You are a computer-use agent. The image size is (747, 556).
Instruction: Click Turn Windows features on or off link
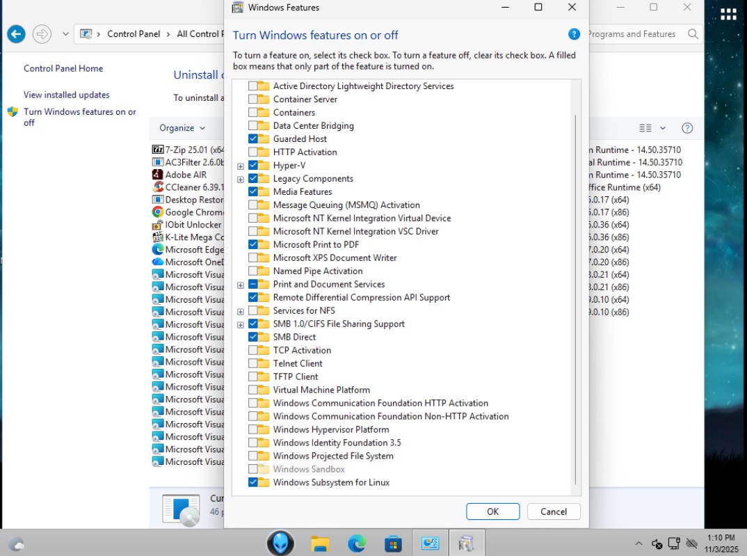coord(79,117)
